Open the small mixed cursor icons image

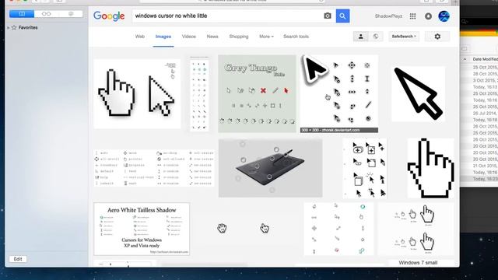click(338, 229)
